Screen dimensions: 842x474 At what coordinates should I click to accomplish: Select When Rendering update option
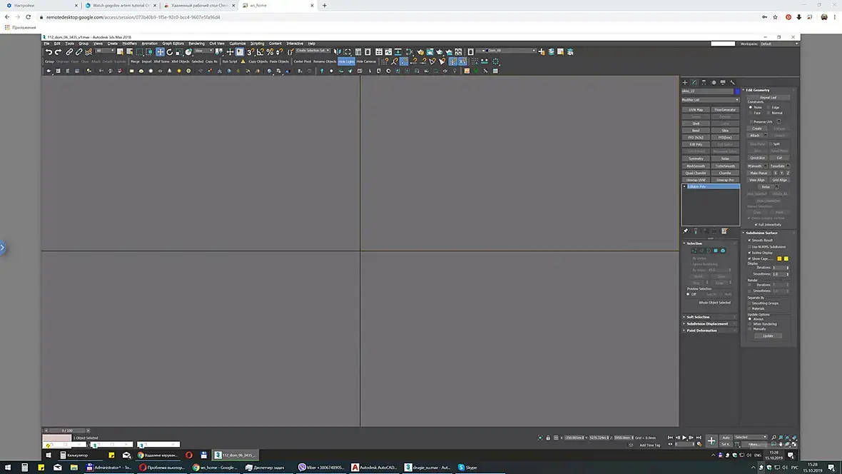click(750, 324)
